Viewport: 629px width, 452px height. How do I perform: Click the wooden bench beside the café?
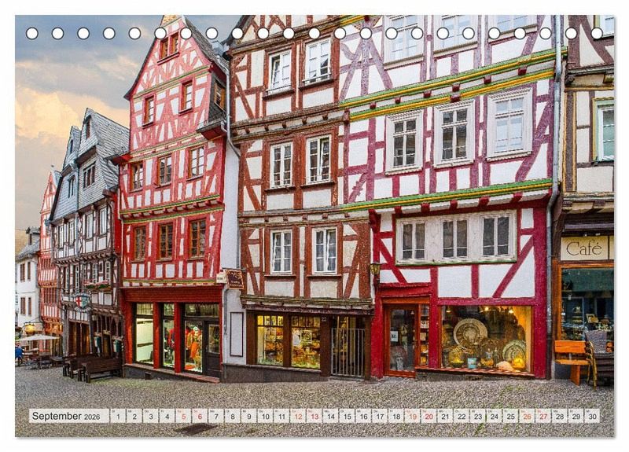(x=572, y=355)
